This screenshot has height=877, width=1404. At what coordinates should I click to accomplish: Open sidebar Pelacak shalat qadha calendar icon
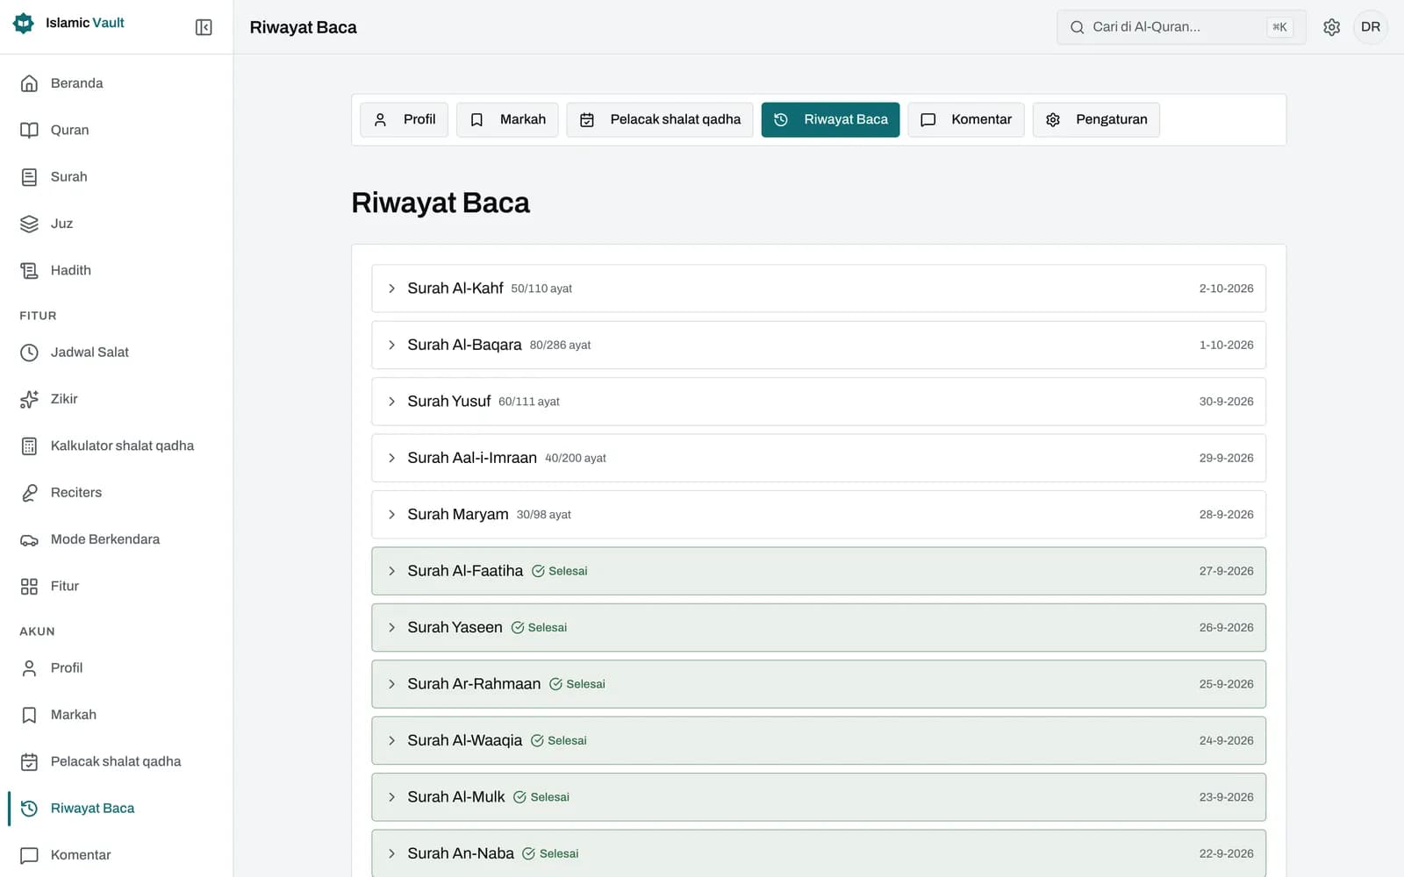(29, 761)
